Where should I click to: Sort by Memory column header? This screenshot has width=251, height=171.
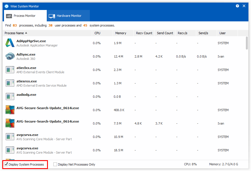(x=123, y=33)
